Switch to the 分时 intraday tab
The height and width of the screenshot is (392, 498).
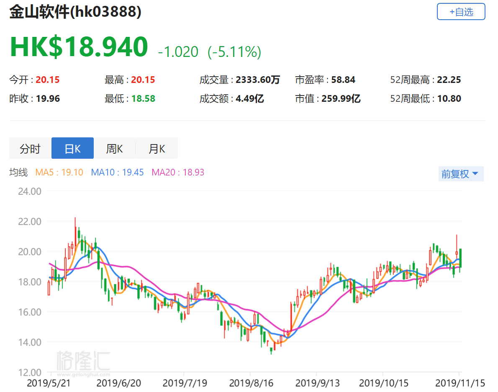pyautogui.click(x=30, y=148)
